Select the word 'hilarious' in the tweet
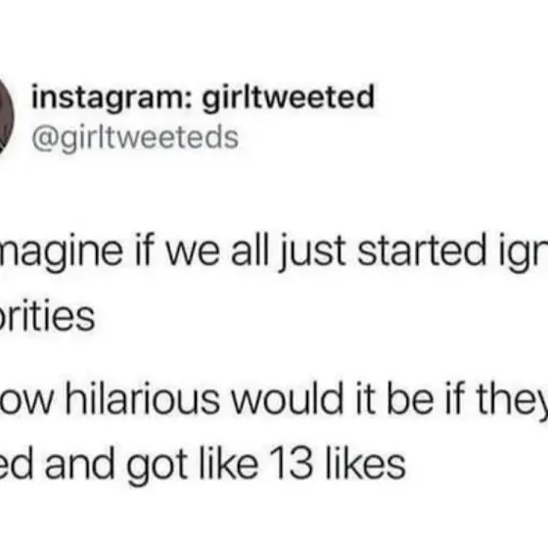Viewport: 548px width, 548px height. coord(143,398)
